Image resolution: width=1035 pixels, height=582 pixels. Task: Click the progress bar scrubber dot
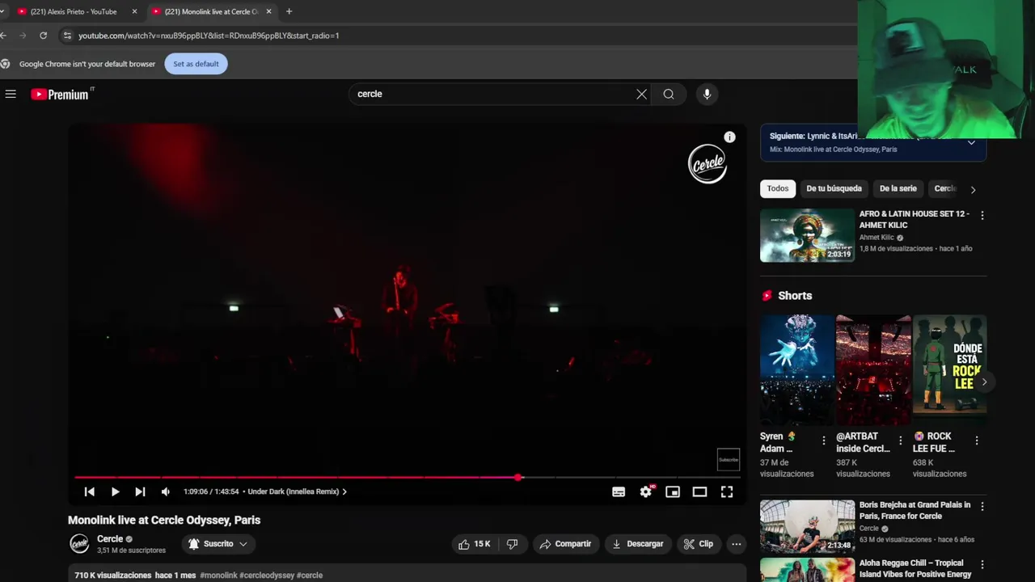point(518,478)
